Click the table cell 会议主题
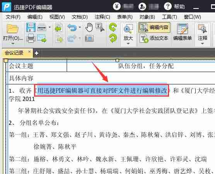The width and height of the screenshot is (215, 174). pos(21,66)
